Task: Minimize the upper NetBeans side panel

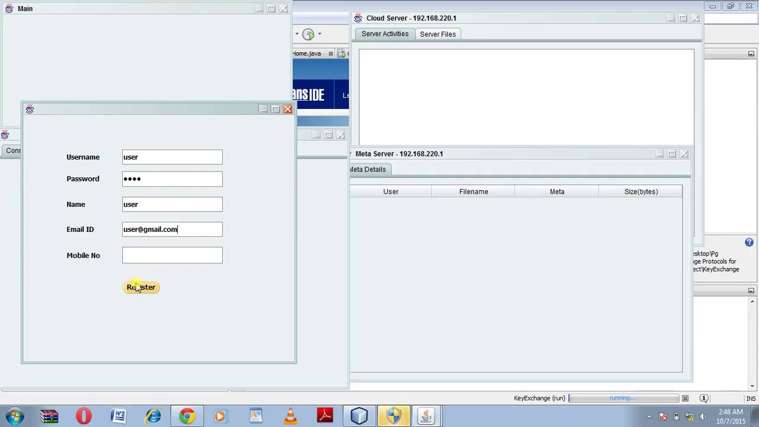Action: pos(751,54)
